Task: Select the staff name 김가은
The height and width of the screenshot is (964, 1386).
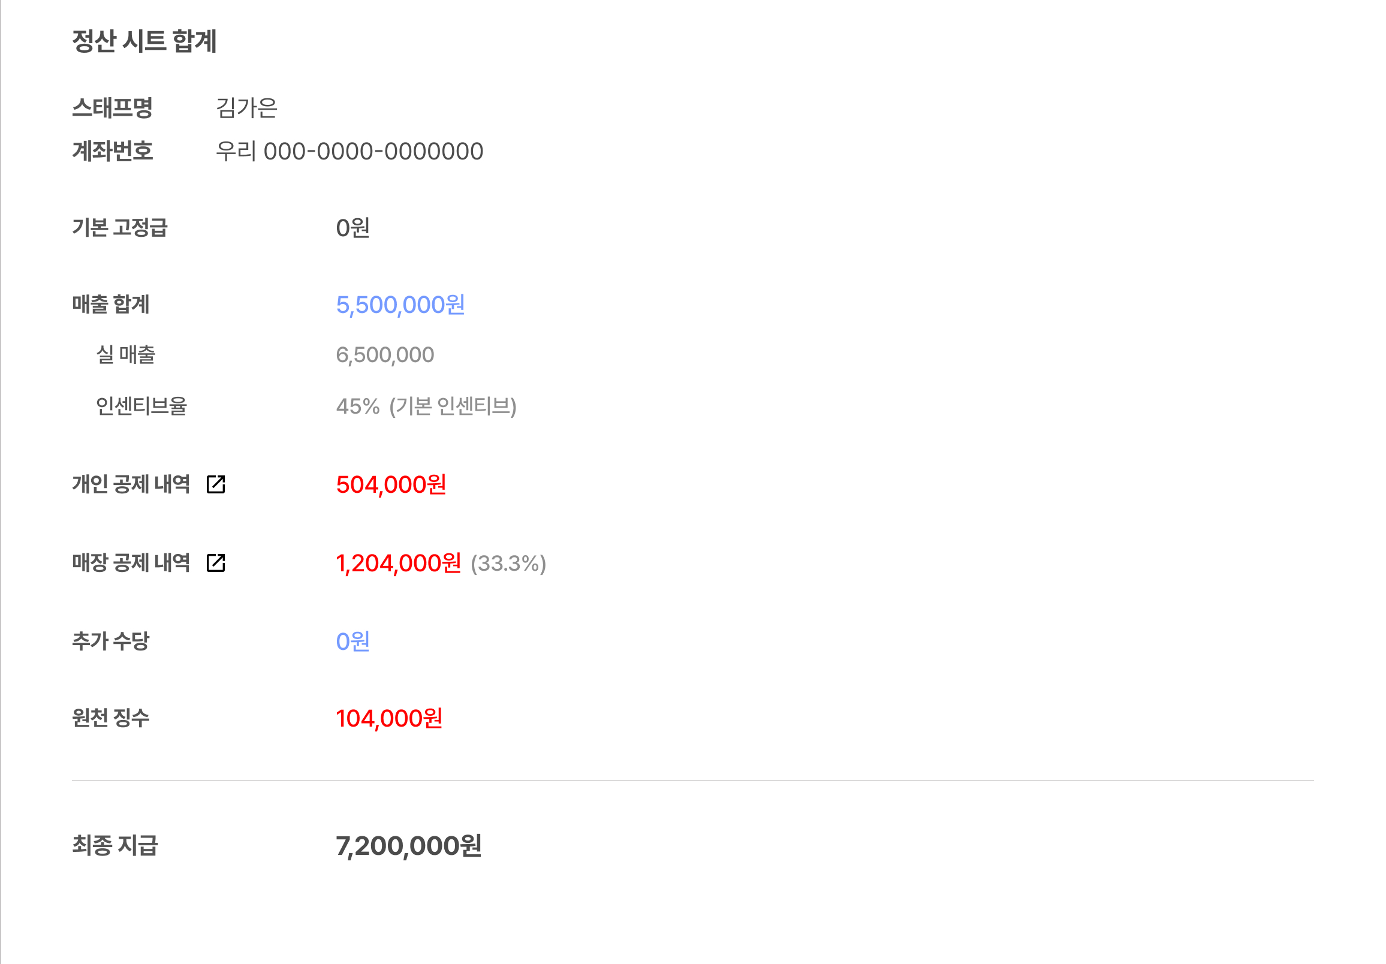Action: tap(247, 108)
